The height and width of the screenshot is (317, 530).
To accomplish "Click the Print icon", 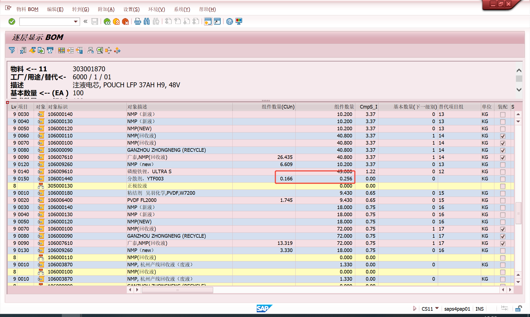I will (137, 21).
